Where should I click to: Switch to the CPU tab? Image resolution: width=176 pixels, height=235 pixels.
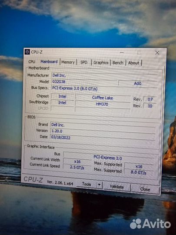click(x=32, y=62)
